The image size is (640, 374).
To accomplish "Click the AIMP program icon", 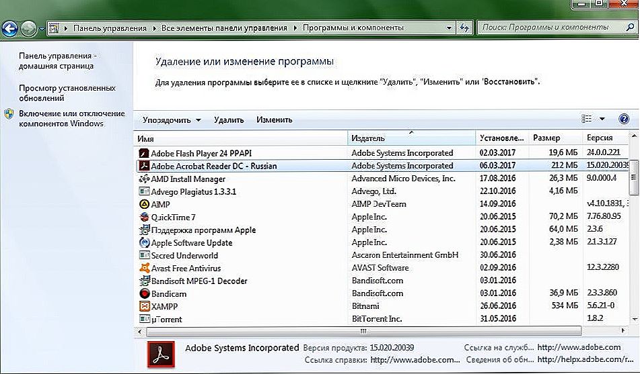I will 143,204.
